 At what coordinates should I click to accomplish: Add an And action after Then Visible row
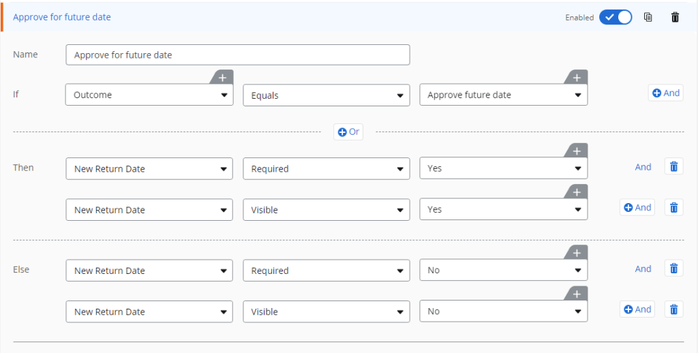(x=637, y=208)
